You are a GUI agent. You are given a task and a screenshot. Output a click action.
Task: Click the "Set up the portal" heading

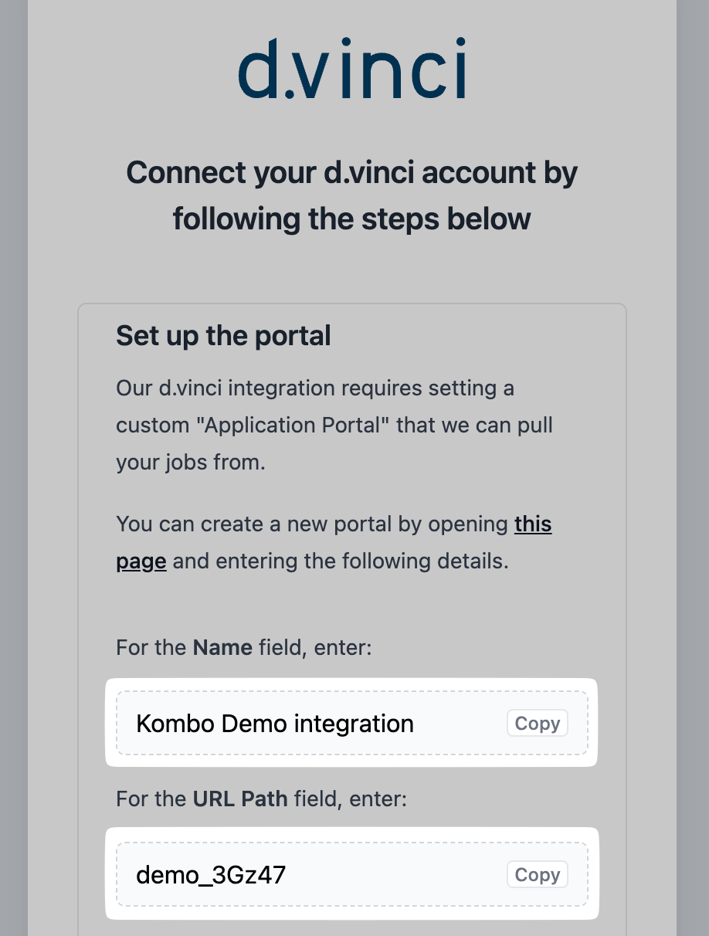point(223,336)
